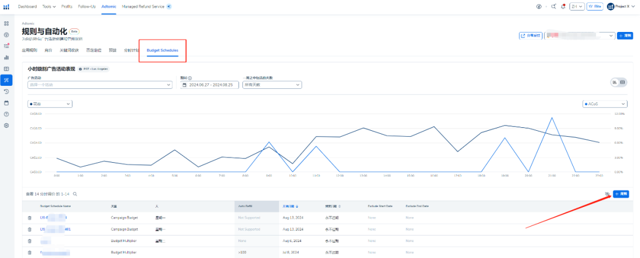Image resolution: width=640 pixels, height=258 pixels.
Task: Open the grid dashboard icon in the left sidebar
Action: (x=7, y=23)
